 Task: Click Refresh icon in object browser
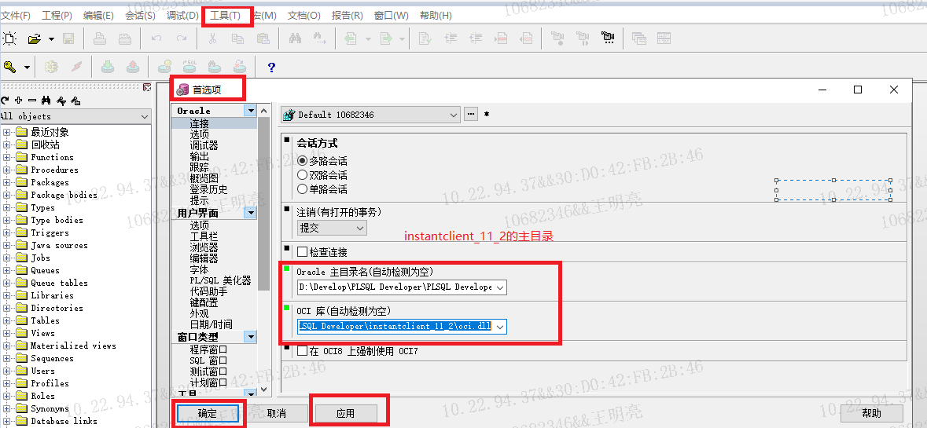pyautogui.click(x=6, y=101)
